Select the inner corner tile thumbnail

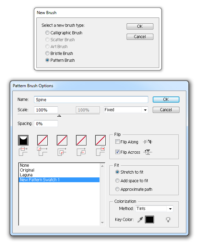[x=62, y=140]
